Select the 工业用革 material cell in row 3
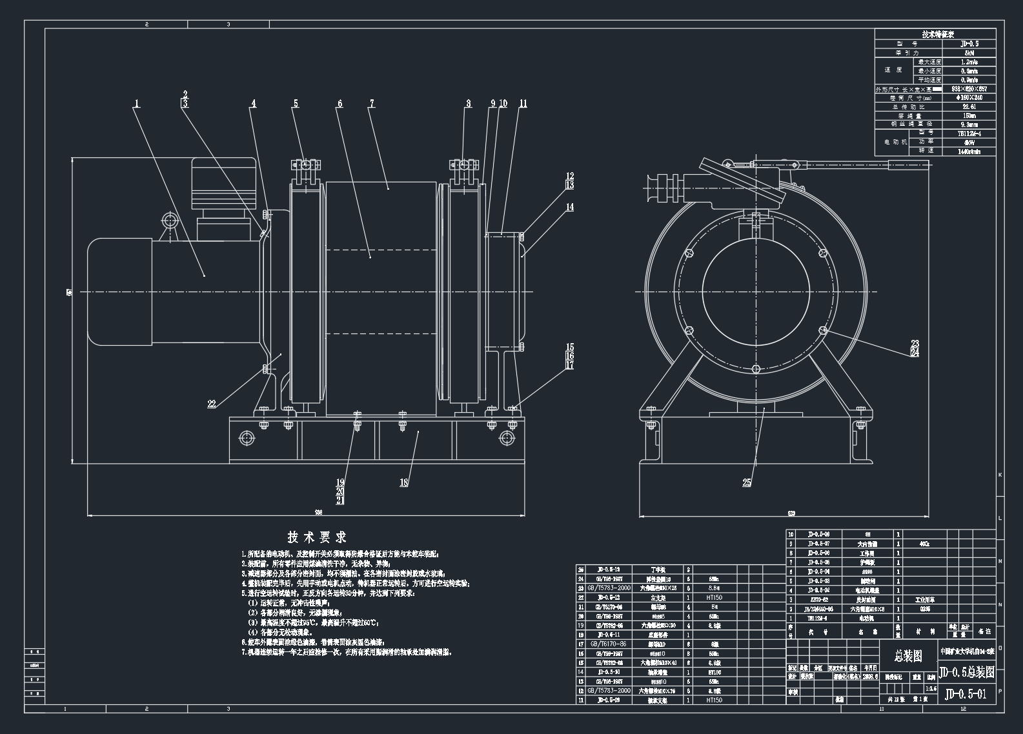This screenshot has width=1023, height=734. coord(925,600)
